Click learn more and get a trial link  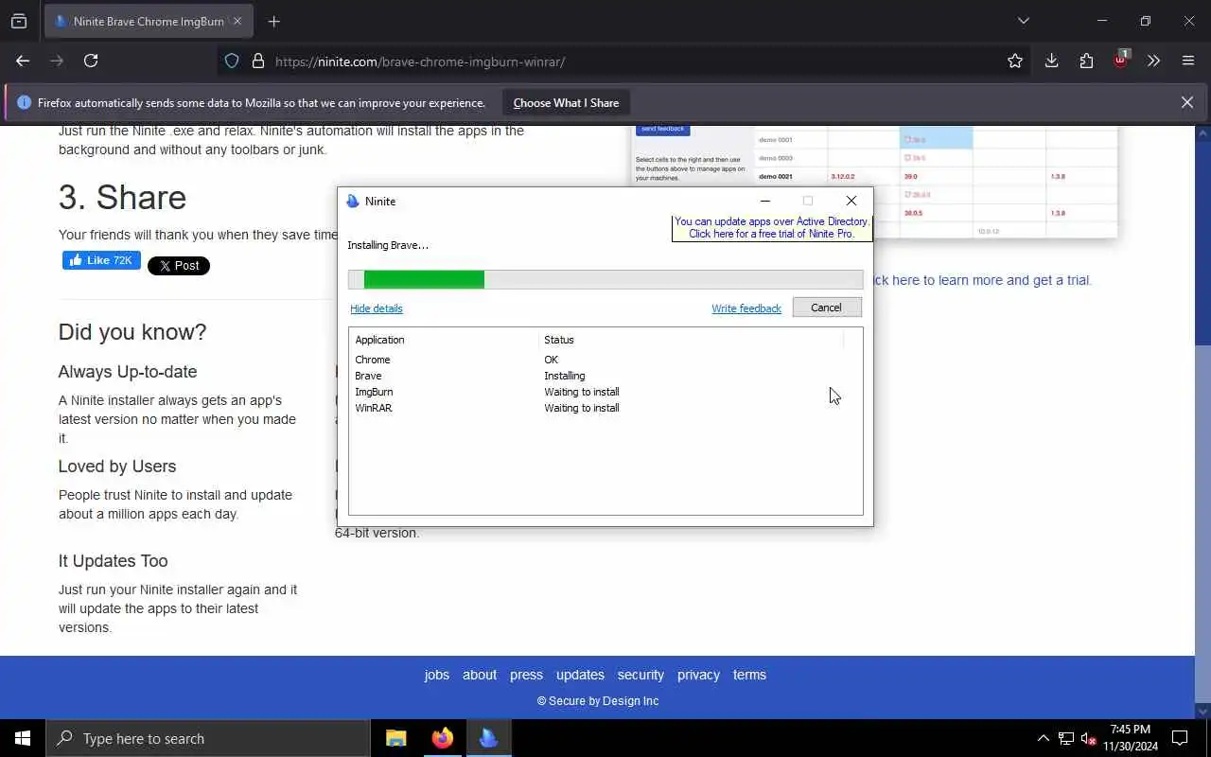pos(983,280)
